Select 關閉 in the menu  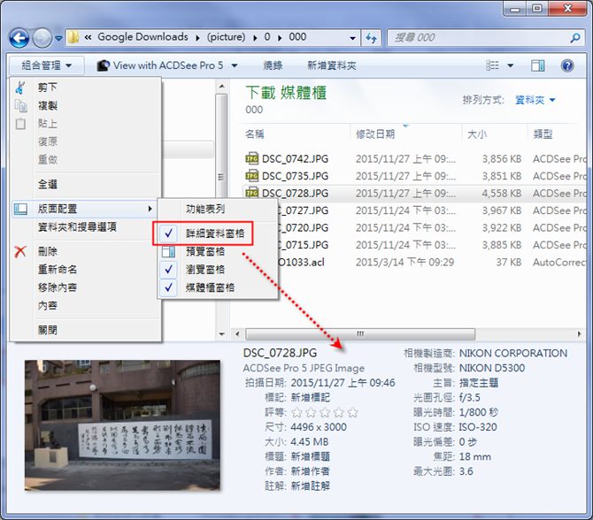85,330
